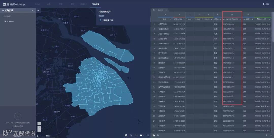This screenshot has width=274, height=138.
Task: Open filter dropdown for 修改用户 column
Action: tap(252, 19)
